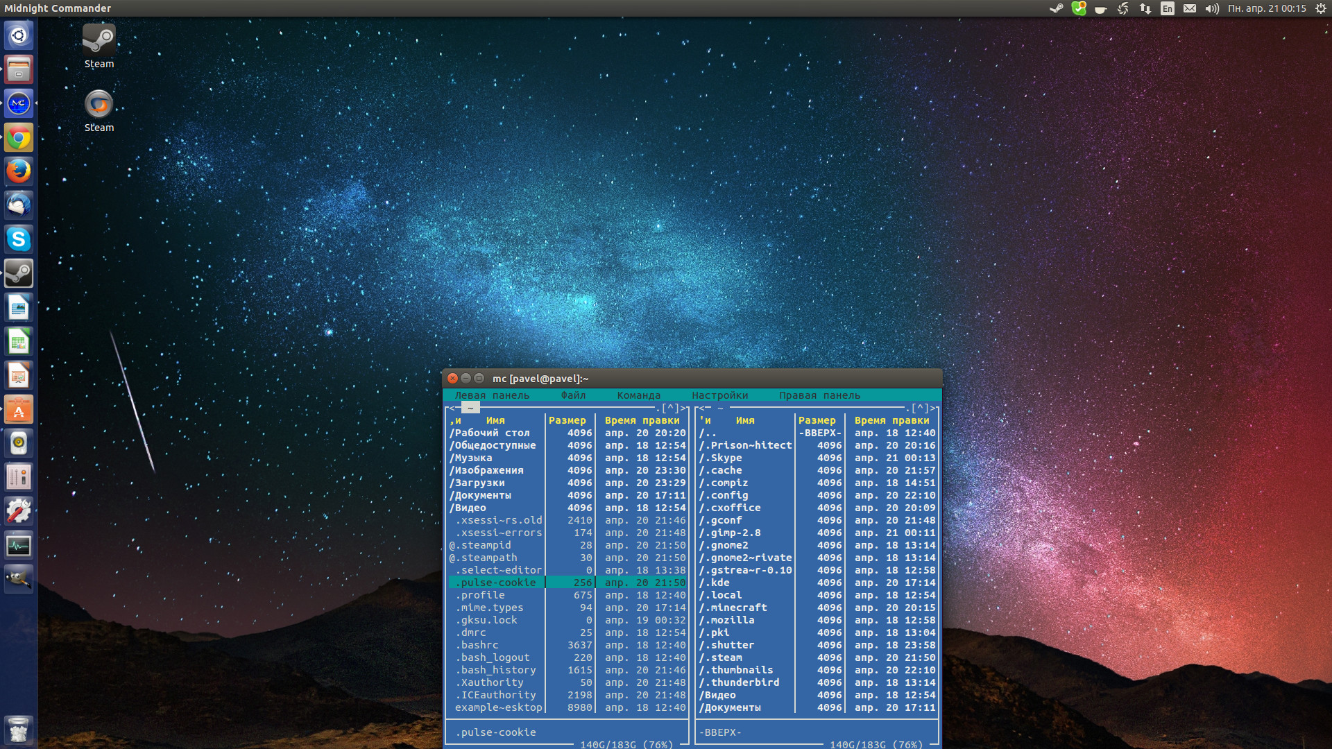
Task: Expand the .pulse-cookie file entry
Action: click(x=493, y=582)
